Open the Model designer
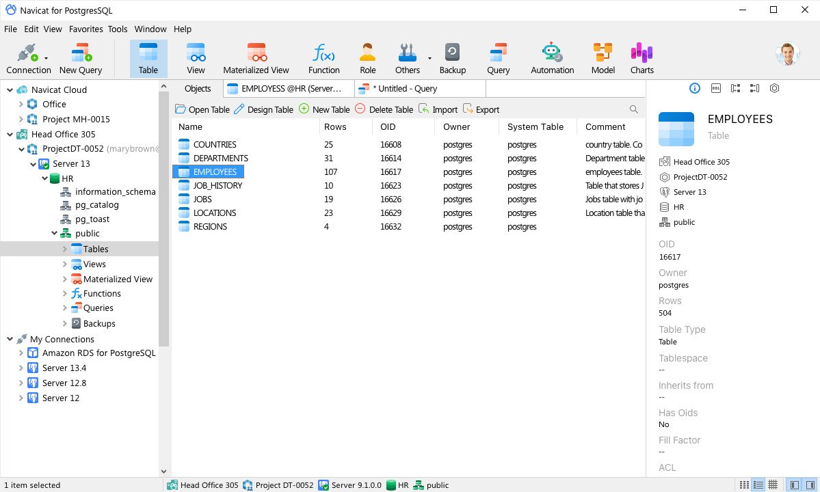This screenshot has width=820, height=492. tap(603, 58)
